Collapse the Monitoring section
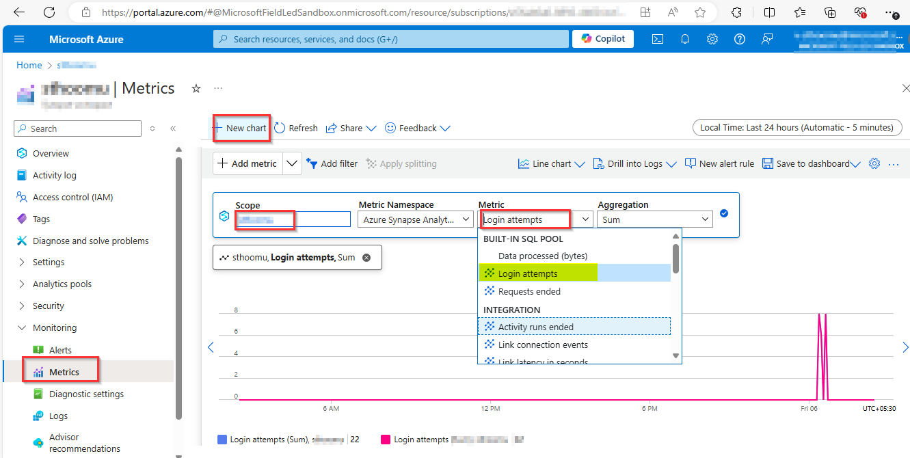This screenshot has height=458, width=910. [x=55, y=327]
